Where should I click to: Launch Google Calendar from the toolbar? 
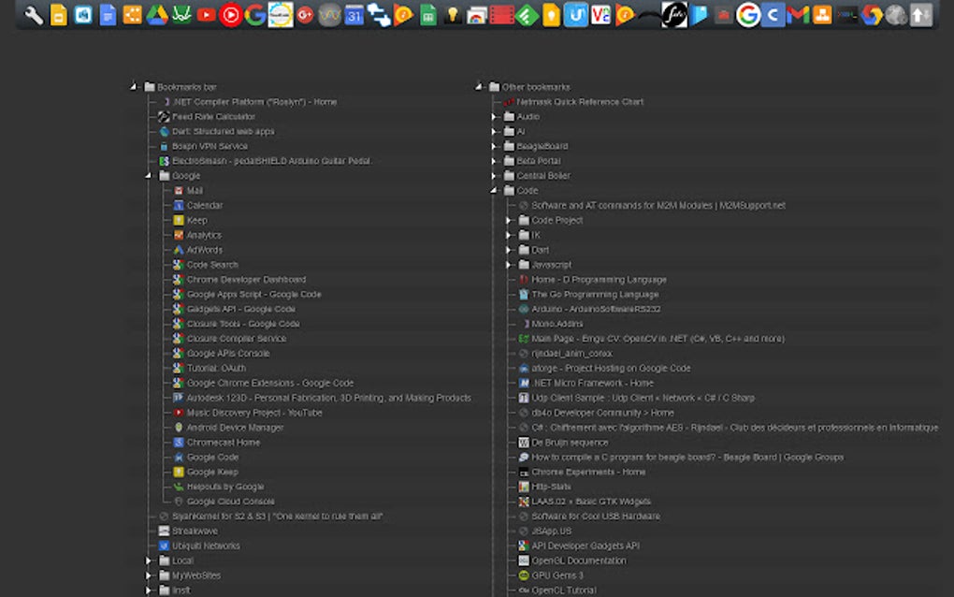point(355,15)
